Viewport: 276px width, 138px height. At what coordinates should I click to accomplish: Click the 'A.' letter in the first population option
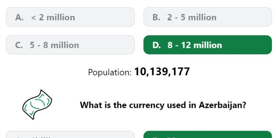pyautogui.click(x=19, y=17)
